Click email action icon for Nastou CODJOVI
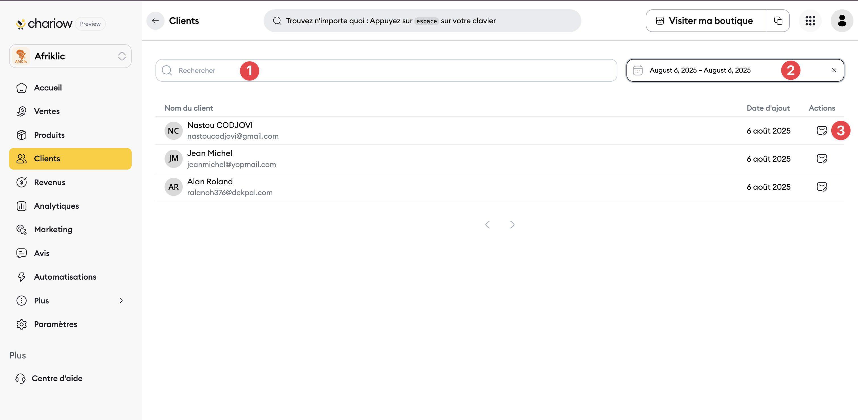Screen dimensions: 858x420 pyautogui.click(x=821, y=131)
